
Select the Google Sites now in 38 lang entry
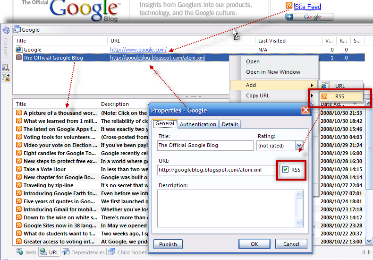[x=60, y=225]
